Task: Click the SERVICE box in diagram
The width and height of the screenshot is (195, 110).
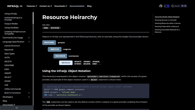Action: click(55, 50)
